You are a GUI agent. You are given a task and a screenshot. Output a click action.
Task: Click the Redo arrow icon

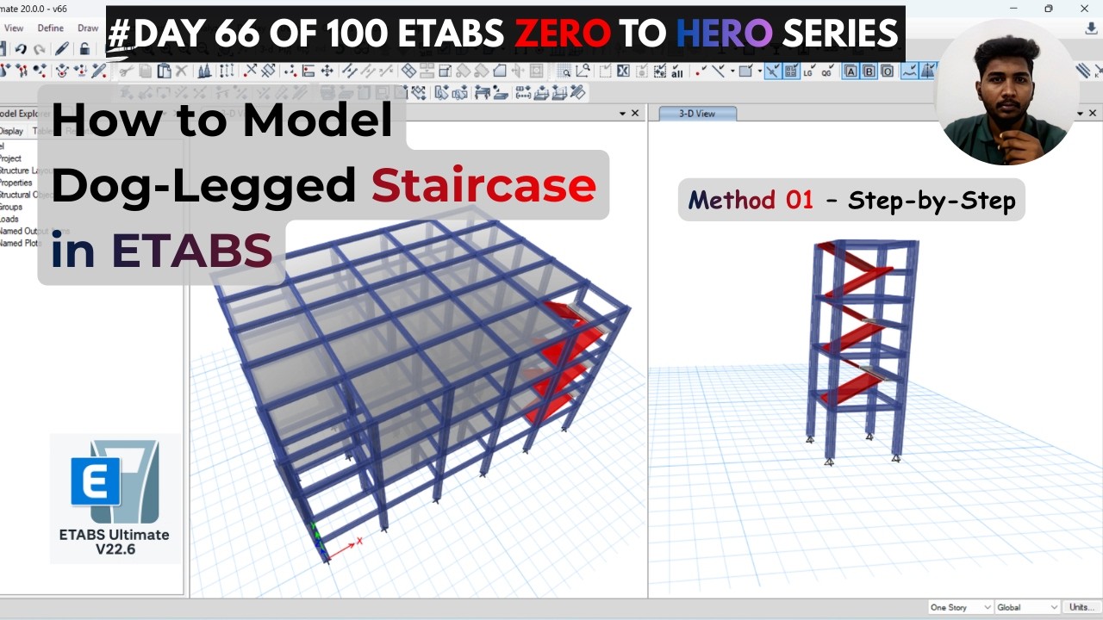tap(40, 49)
